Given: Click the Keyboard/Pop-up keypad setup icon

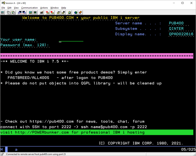Looking at the screenshot, I should click(x=41, y=13).
